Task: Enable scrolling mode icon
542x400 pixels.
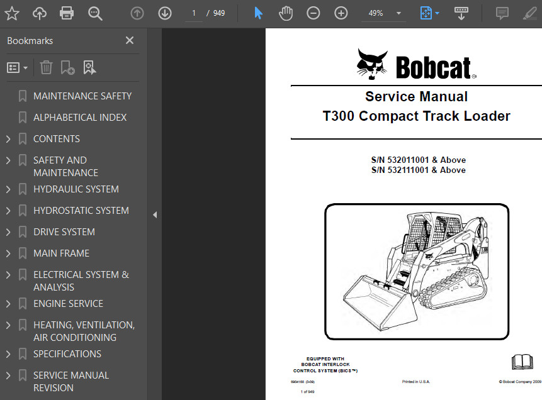Action: (461, 13)
